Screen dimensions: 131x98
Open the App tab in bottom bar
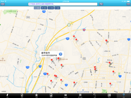(x=65, y=96)
